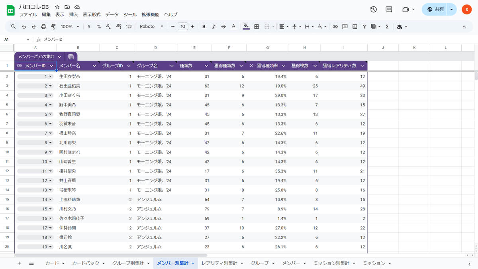Toggle italic formatting
Viewport: 478px width, 269px height.
(214, 27)
